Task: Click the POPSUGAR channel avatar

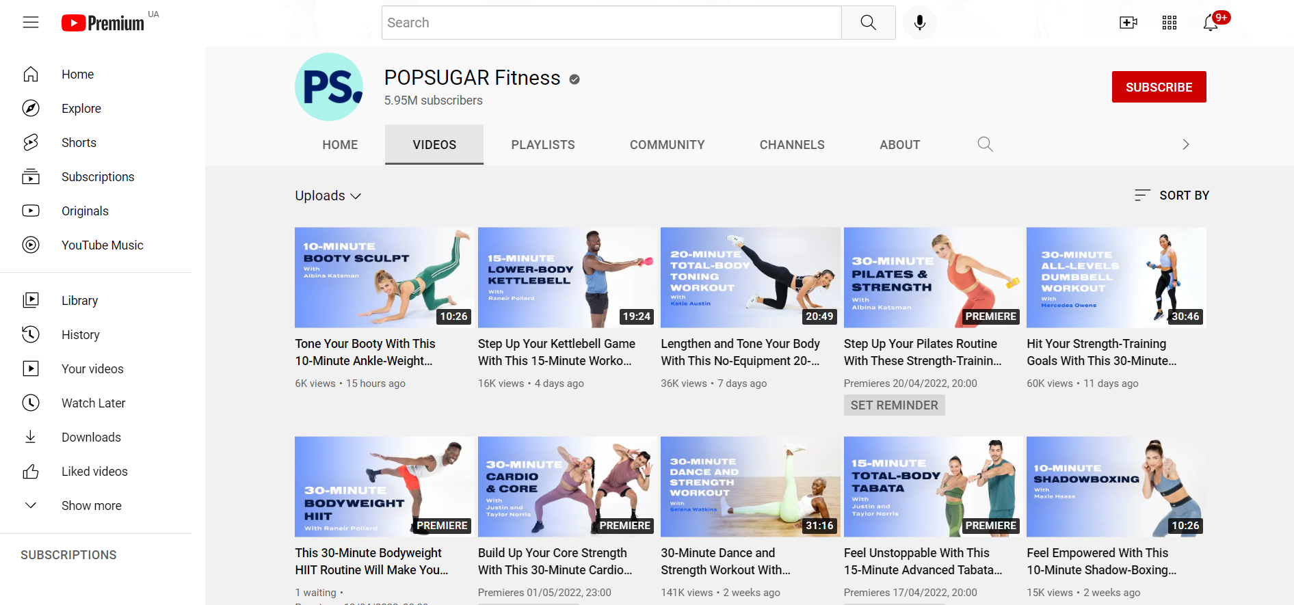Action: coord(329,87)
